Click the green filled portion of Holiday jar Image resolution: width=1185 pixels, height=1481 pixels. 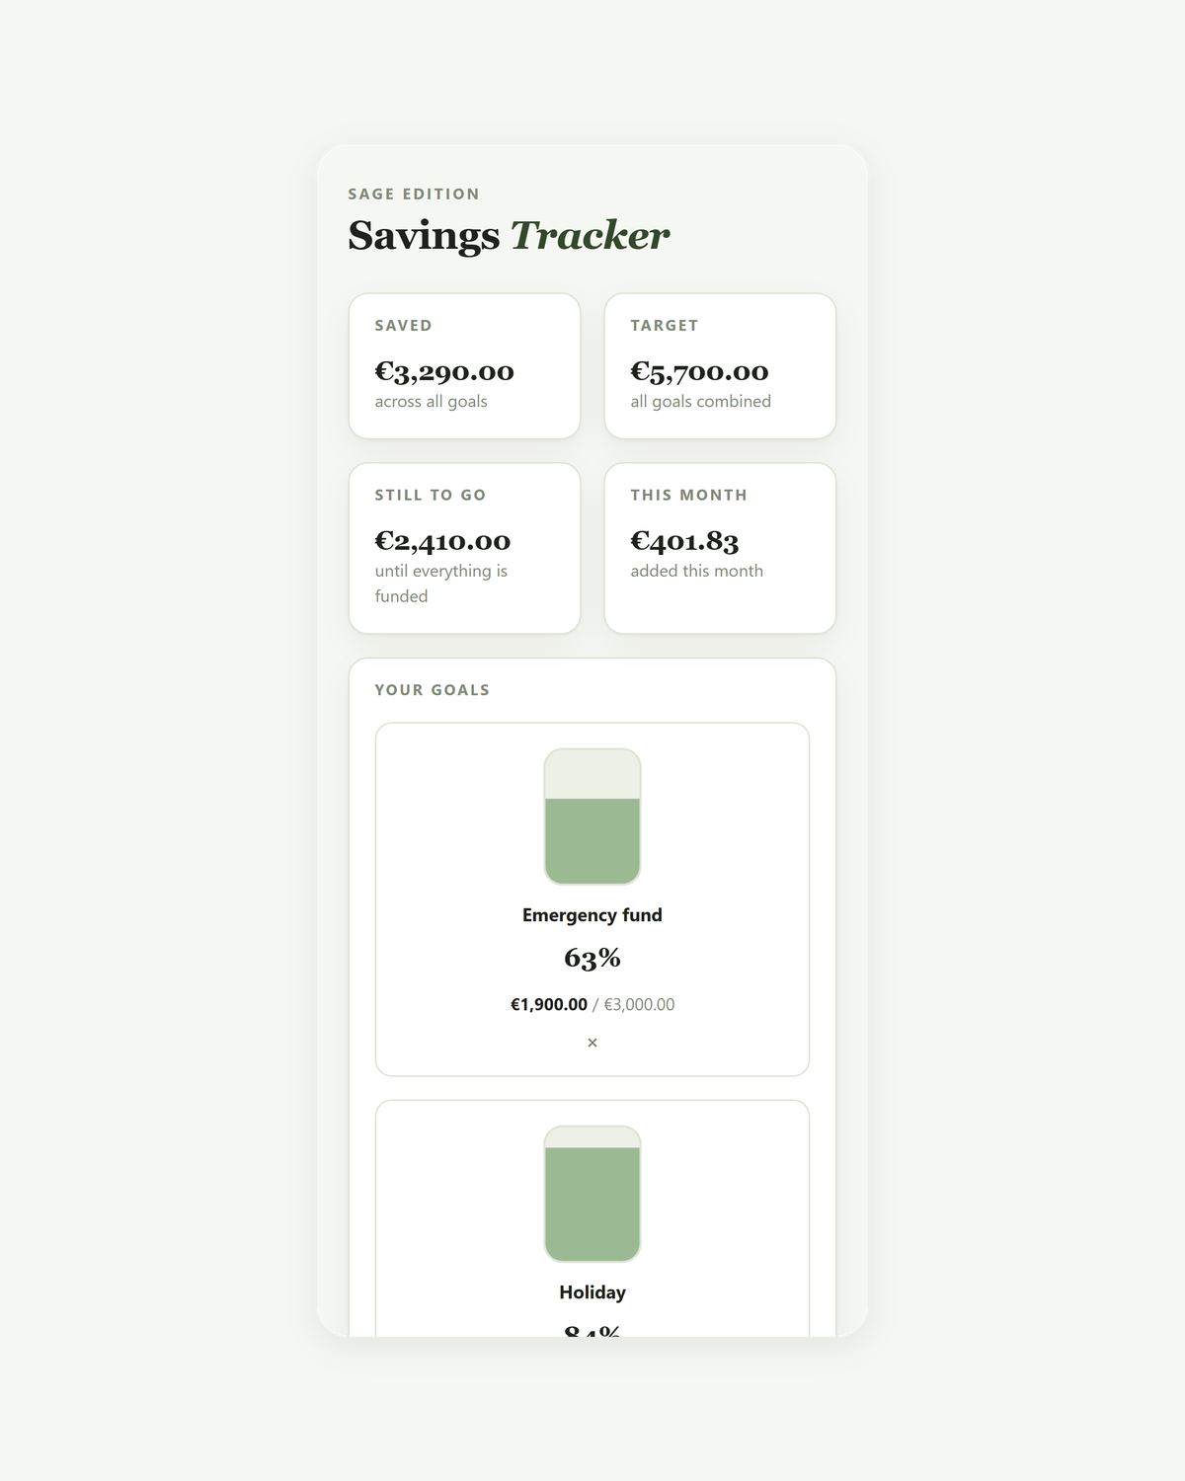click(592, 1204)
